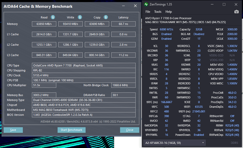Select L3 Cache latency 11.2 ns
Image resolution: width=243 pixels, height=148 pixels.
(x=123, y=55)
